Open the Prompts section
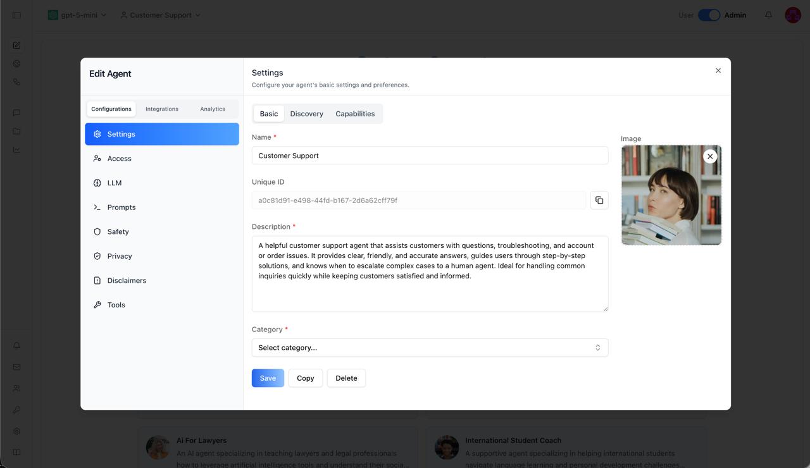810x468 pixels. 162,207
